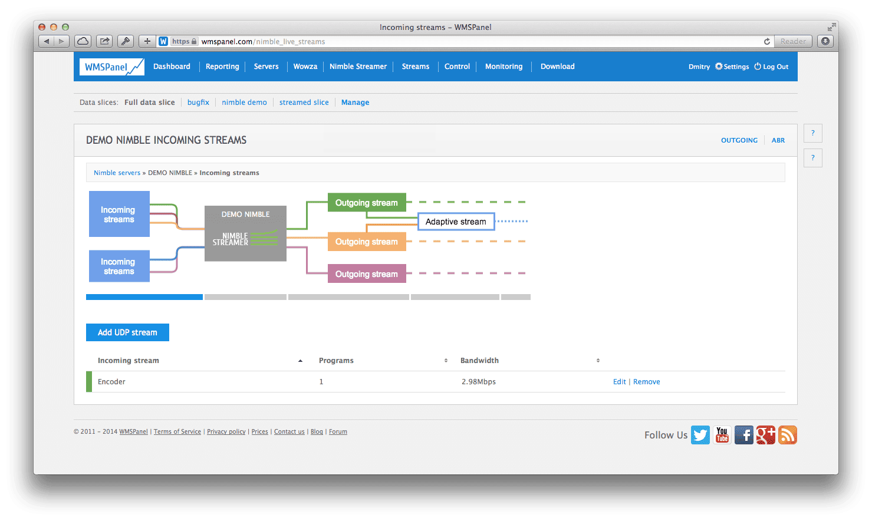Click the blue segment of the progress bar
Image resolution: width=872 pixels, height=521 pixels.
coord(144,297)
